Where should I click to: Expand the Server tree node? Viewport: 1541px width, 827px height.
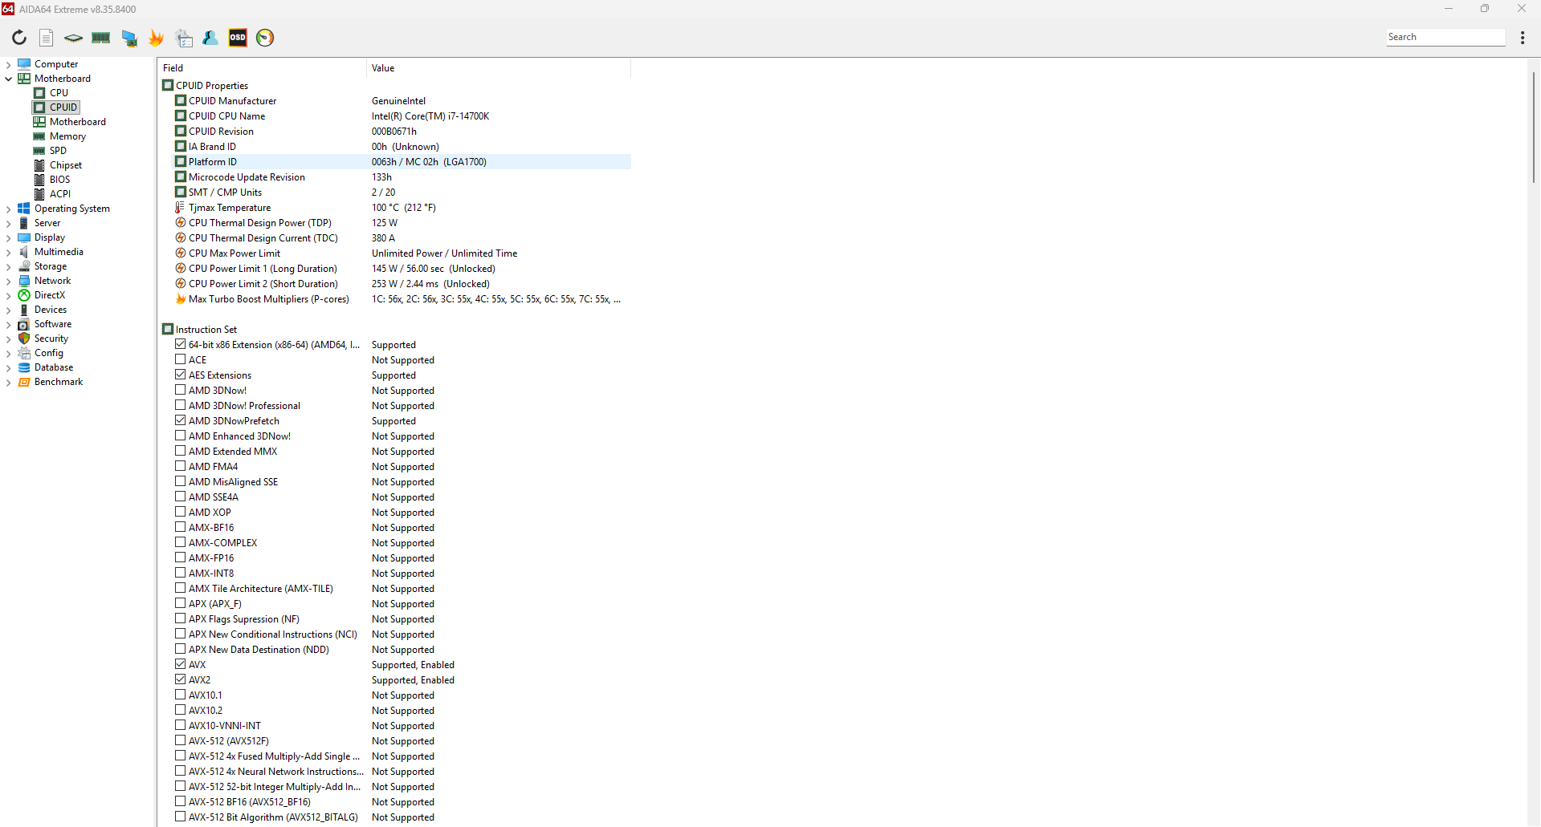pyautogui.click(x=9, y=223)
